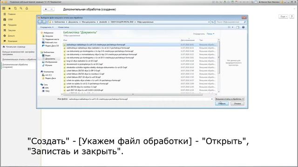The height and width of the screenshot is (167, 298).
Task: Open the Внешние отчеты и обработки filter dropdown
Action: pyautogui.click(x=230, y=99)
